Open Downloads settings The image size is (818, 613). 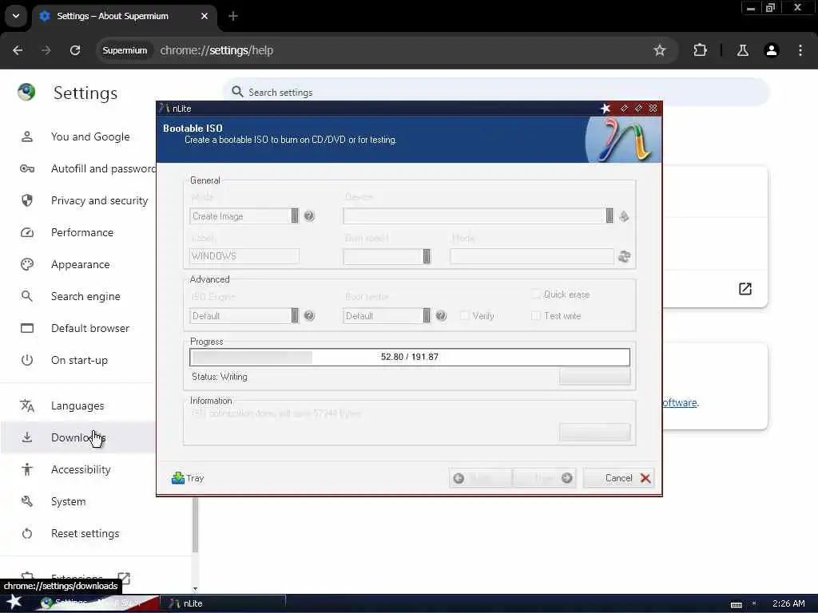pyautogui.click(x=78, y=437)
